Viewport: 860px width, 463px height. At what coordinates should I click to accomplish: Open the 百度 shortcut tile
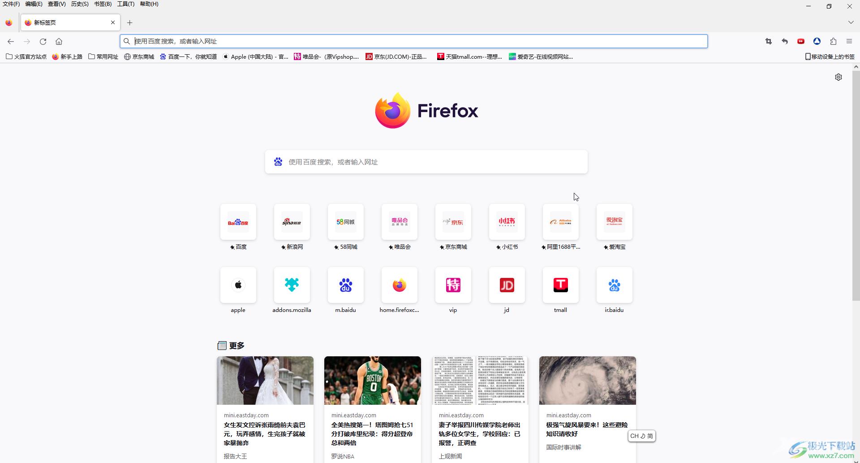coord(238,222)
